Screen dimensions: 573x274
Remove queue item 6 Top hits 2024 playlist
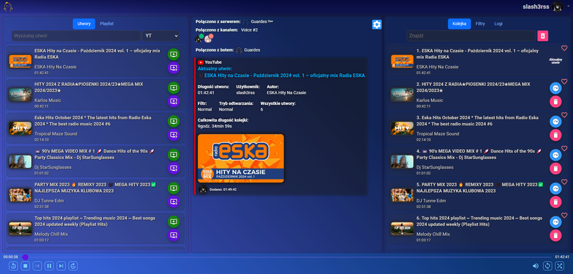pyautogui.click(x=556, y=236)
